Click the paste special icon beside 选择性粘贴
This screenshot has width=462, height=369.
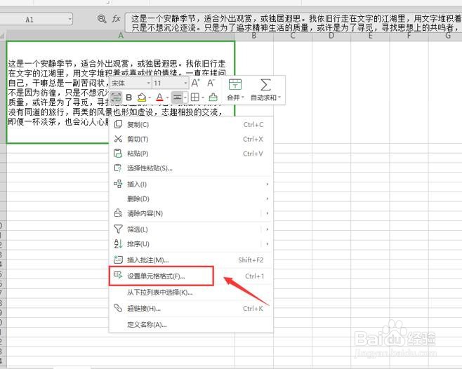pyautogui.click(x=118, y=168)
